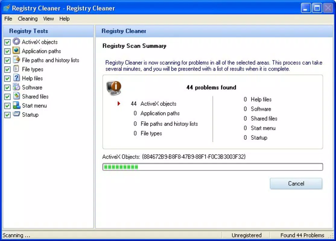Viewport: 336px width, 241px height.
Task: Click the Help files question mark icon
Action: tap(16, 78)
